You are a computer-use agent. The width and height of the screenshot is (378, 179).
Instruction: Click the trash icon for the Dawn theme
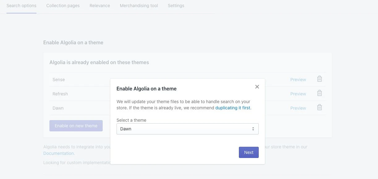click(x=319, y=108)
